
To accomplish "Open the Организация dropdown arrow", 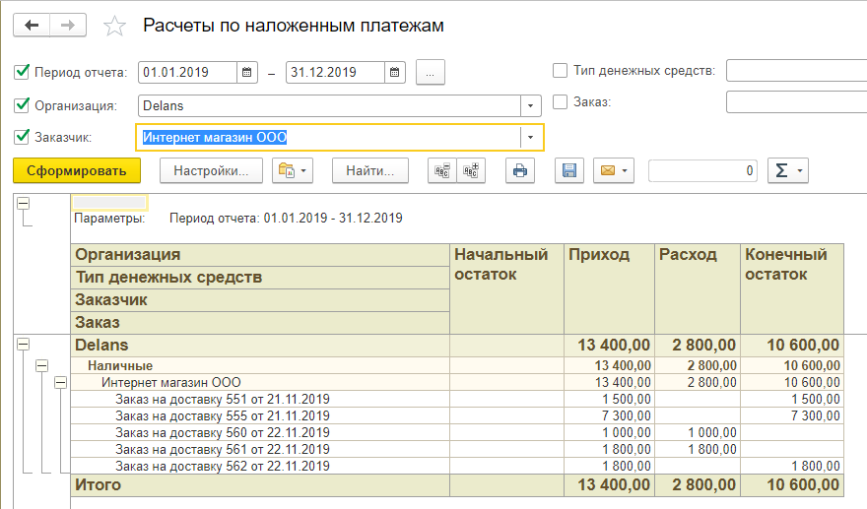I will (530, 105).
